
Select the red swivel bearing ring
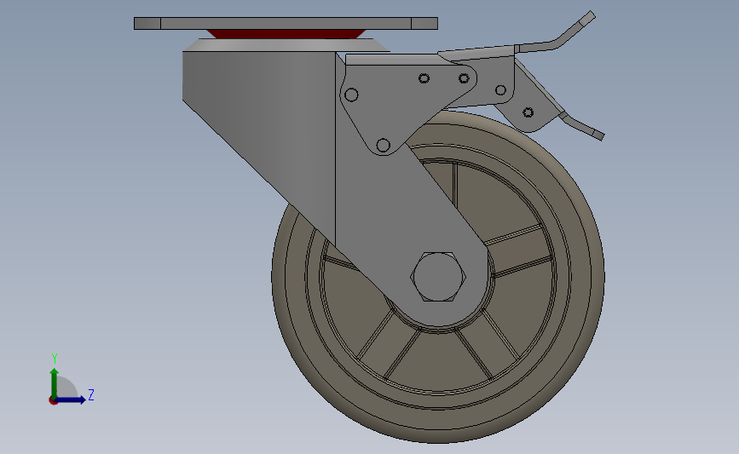point(286,34)
